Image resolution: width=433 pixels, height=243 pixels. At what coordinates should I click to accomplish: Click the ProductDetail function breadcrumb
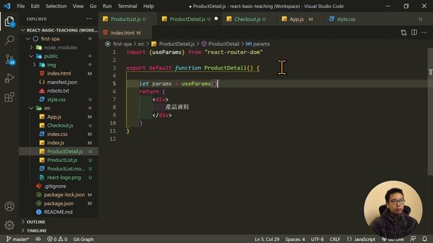click(x=221, y=44)
